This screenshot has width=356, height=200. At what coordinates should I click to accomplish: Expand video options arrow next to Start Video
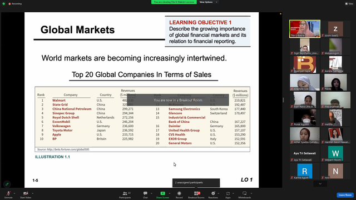pos(32,193)
